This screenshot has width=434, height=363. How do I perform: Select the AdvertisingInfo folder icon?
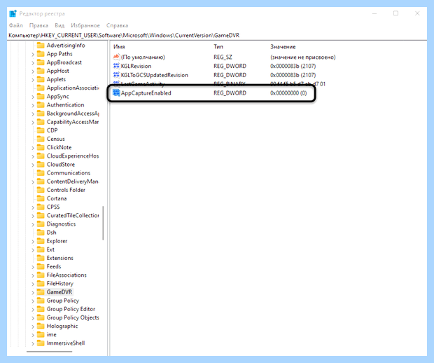[41, 45]
